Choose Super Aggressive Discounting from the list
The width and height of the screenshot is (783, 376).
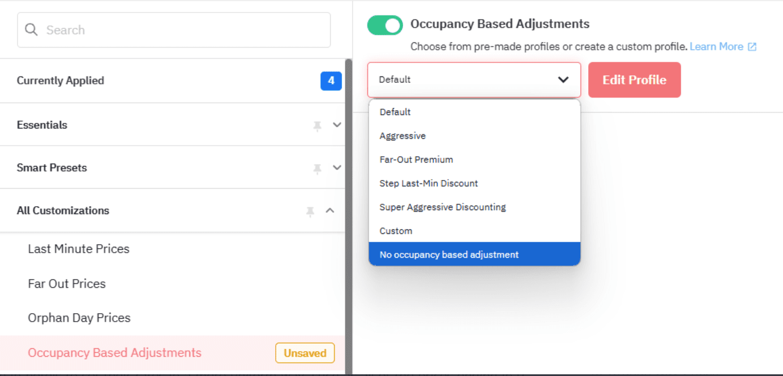(x=442, y=207)
